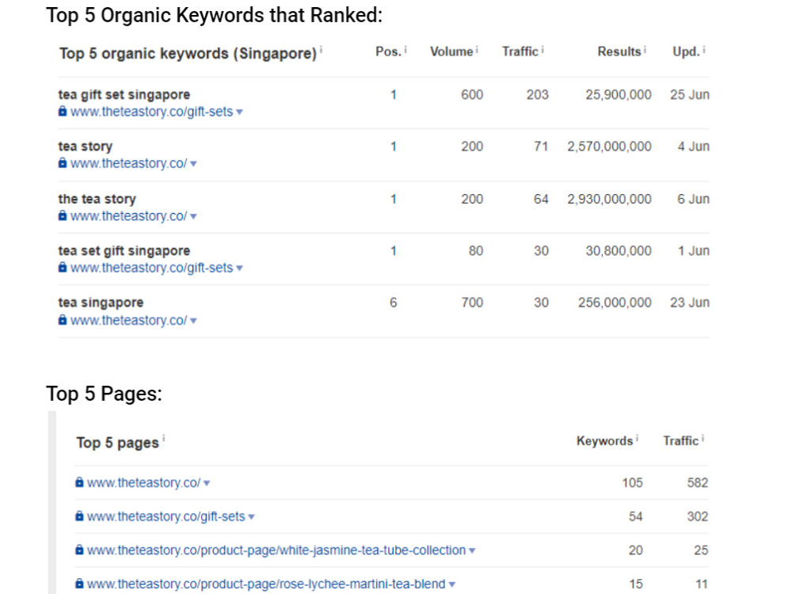
Task: Click info icon next to Top 5 pages title
Action: tap(164, 439)
